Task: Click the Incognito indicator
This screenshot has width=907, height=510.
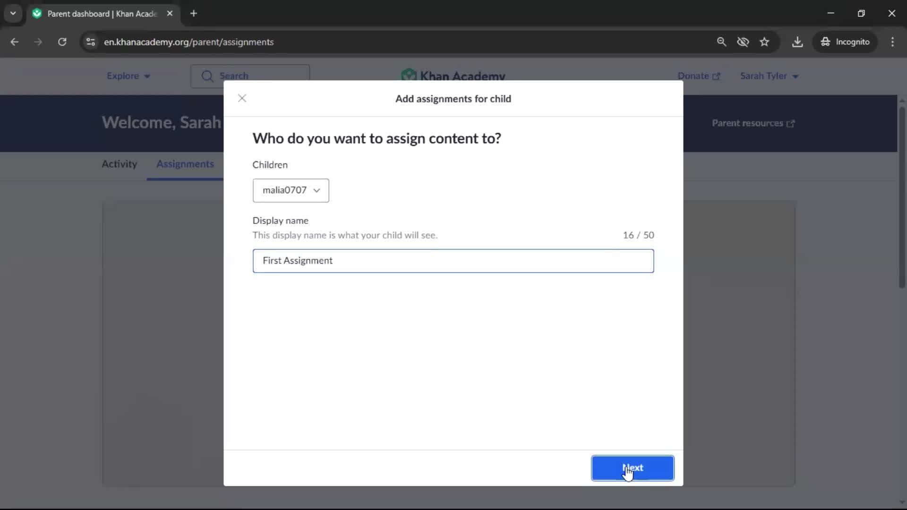Action: (x=845, y=42)
